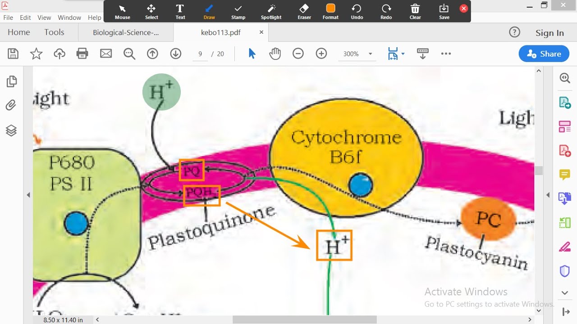The height and width of the screenshot is (324, 577).
Task: Close the annotation toolbar
Action: pos(463,9)
